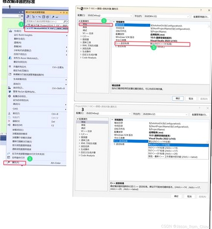Open the 平台 Win32 dropdown in lower dialog
The width and height of the screenshot is (212, 229).
(x=165, y=114)
